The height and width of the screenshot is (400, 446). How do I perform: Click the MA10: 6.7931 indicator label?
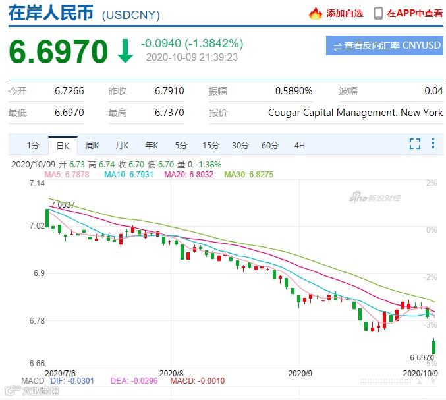128,175
